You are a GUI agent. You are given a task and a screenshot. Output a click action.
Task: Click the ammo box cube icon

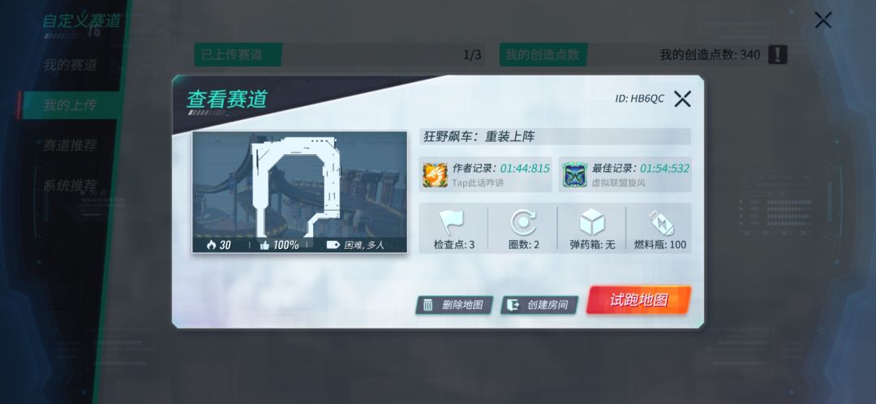[x=592, y=222]
